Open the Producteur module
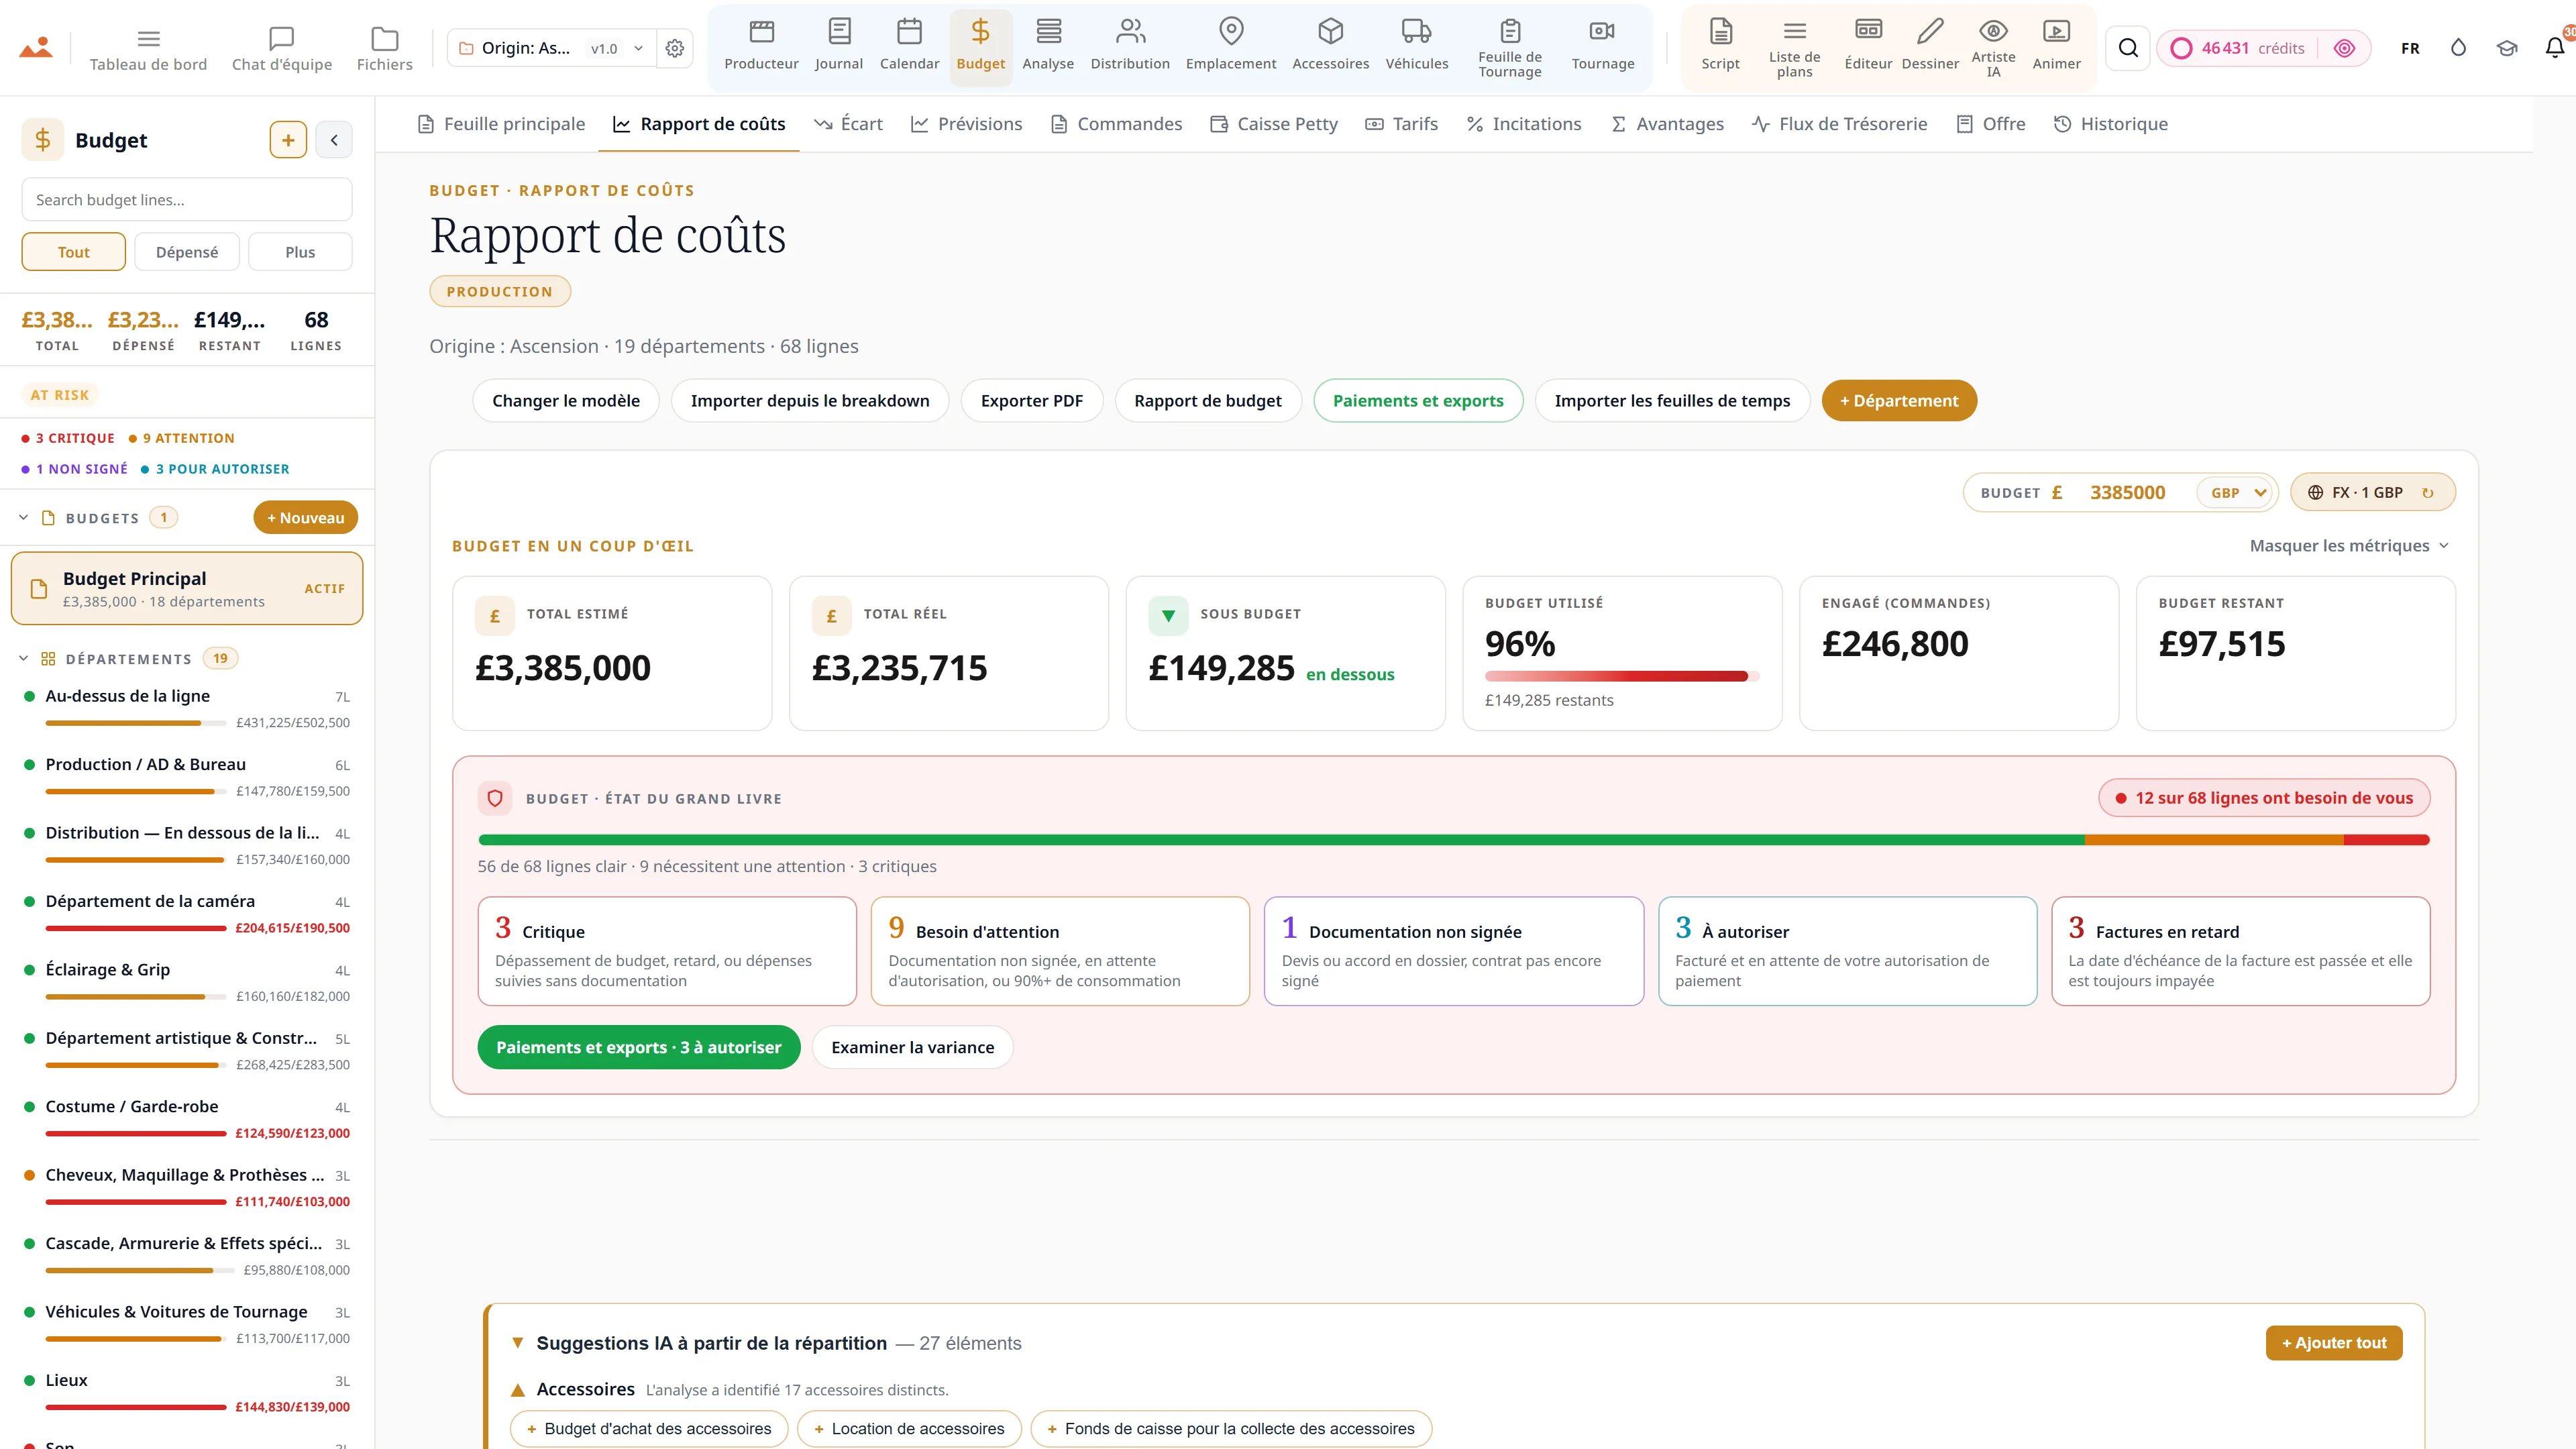The height and width of the screenshot is (1449, 2576). click(x=761, y=46)
